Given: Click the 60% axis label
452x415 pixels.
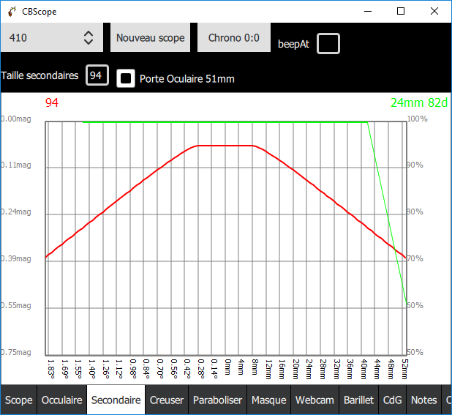Looking at the screenshot, I should point(415,305).
